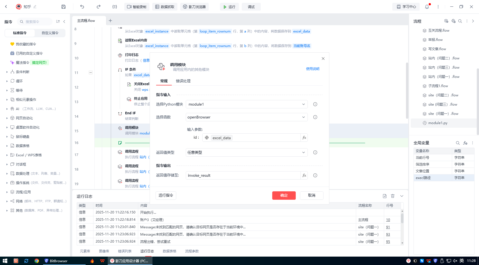Switch to 错误列表 bottom tab
The image size is (479, 265).
coord(125,251)
